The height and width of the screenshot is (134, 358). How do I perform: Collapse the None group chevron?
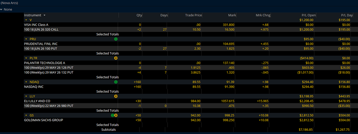coord(1,10)
